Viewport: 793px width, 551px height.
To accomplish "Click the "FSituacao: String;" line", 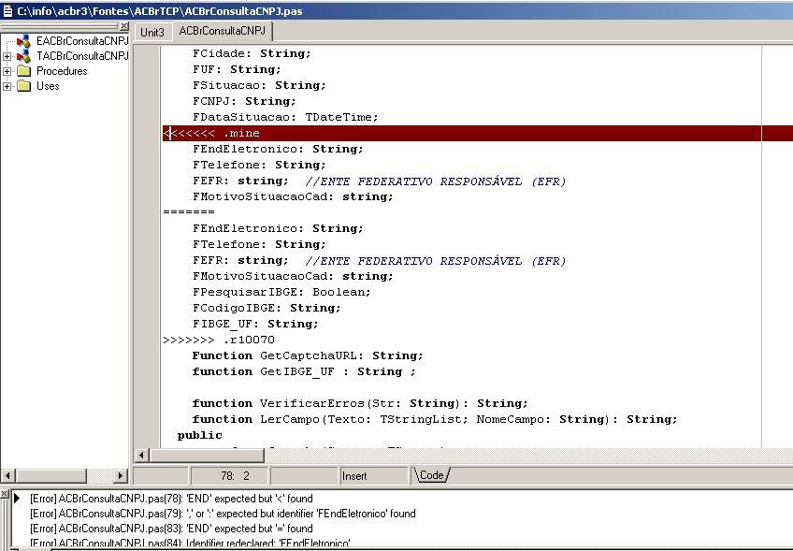I will click(259, 85).
